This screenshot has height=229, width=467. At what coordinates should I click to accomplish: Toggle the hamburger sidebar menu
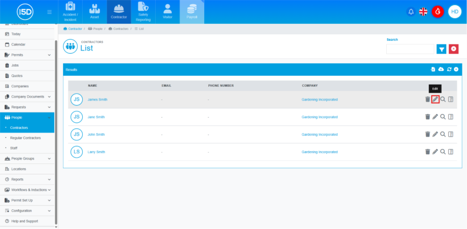click(50, 12)
